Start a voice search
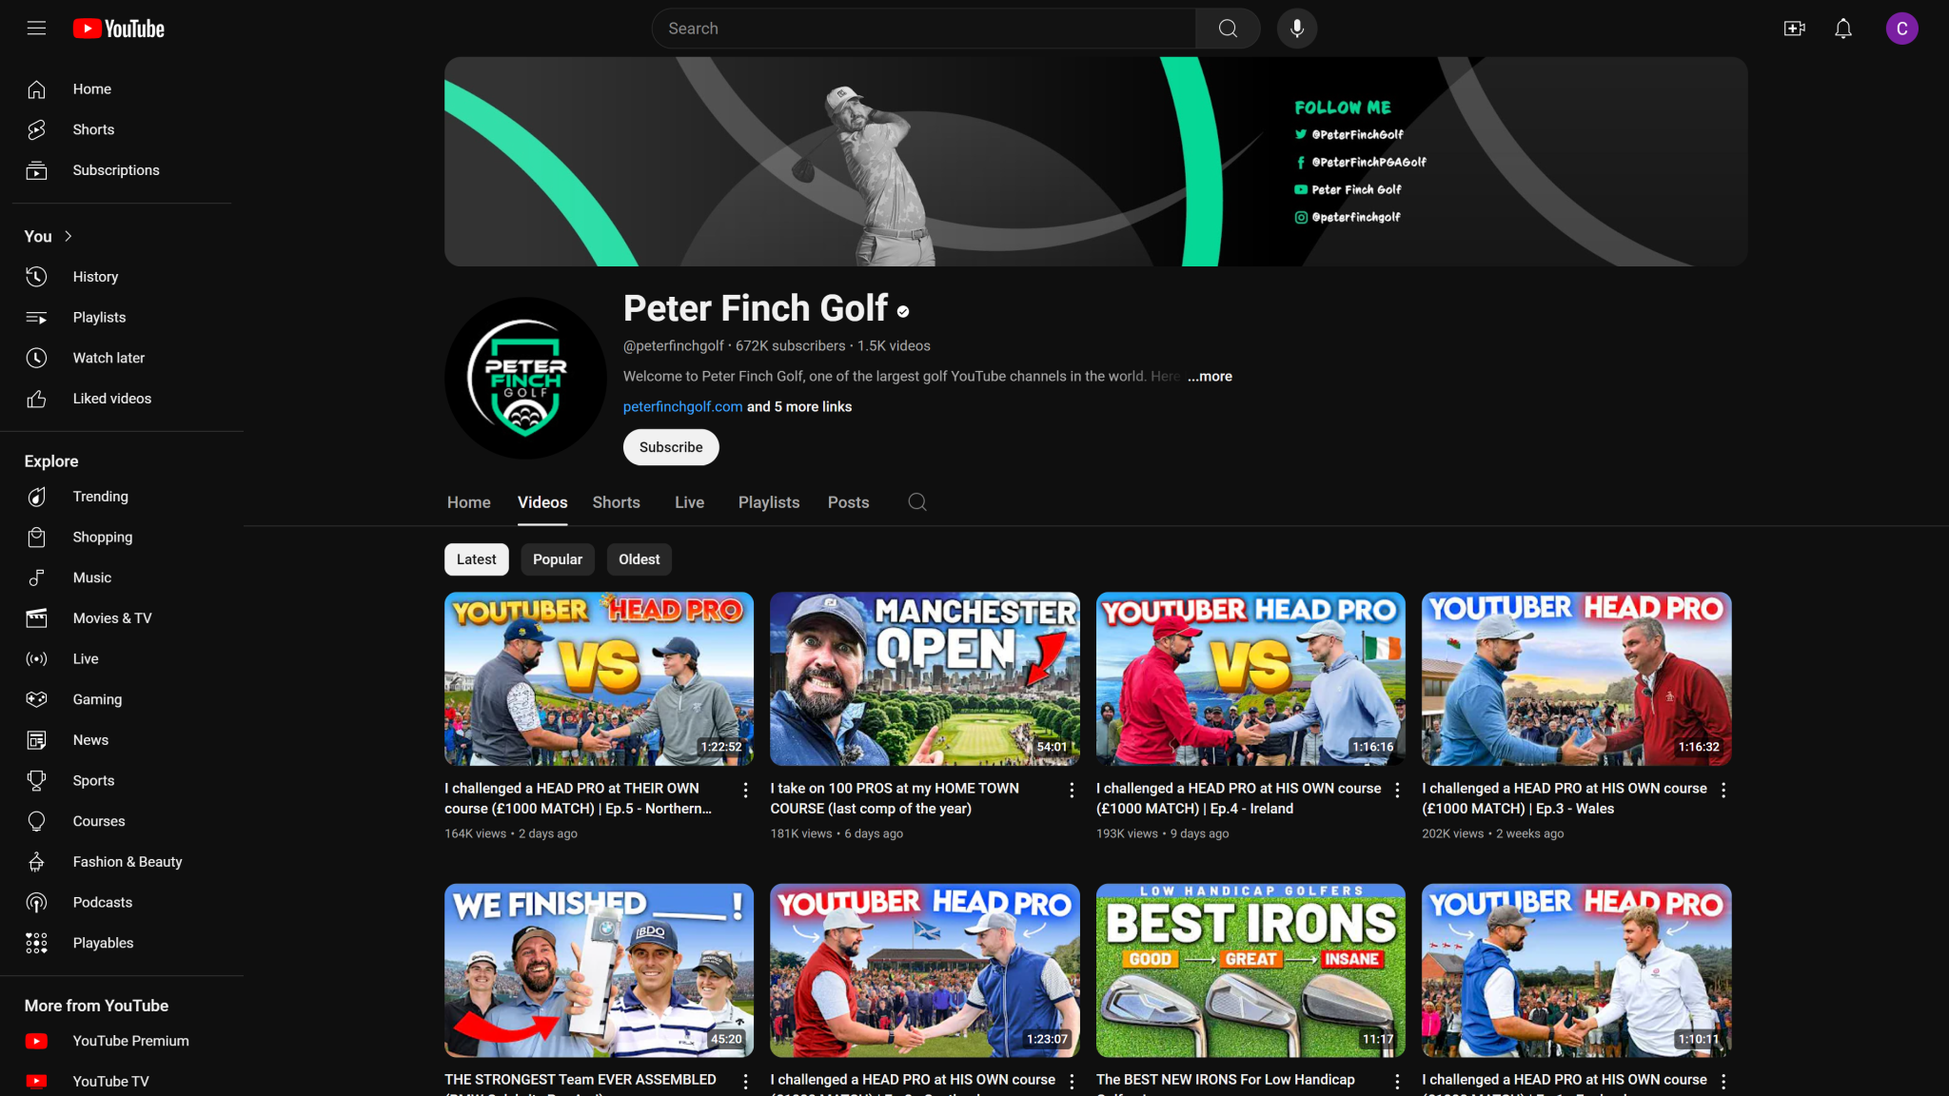 click(1296, 29)
